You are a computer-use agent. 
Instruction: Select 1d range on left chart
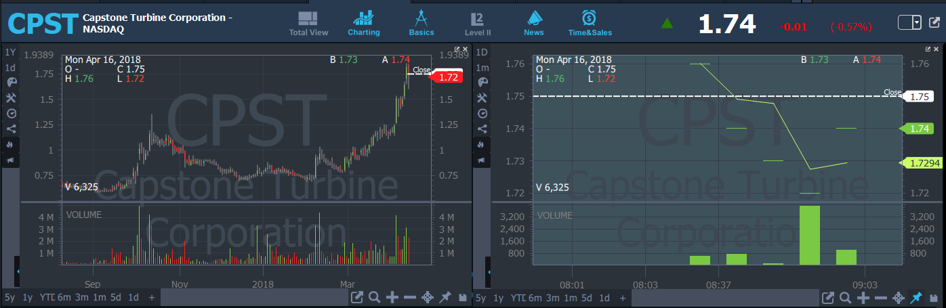133,298
